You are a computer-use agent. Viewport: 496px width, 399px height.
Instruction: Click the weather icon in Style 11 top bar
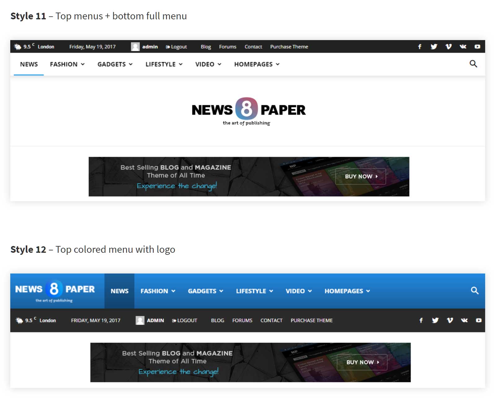[x=18, y=47]
